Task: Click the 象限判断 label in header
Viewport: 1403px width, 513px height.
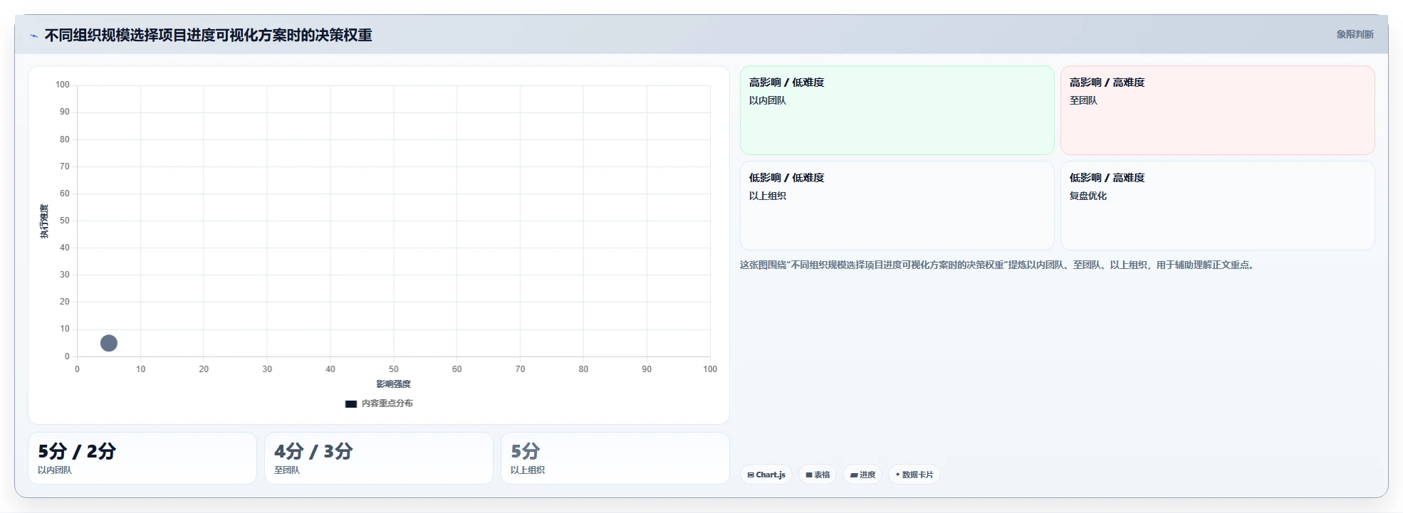Action: [1355, 34]
